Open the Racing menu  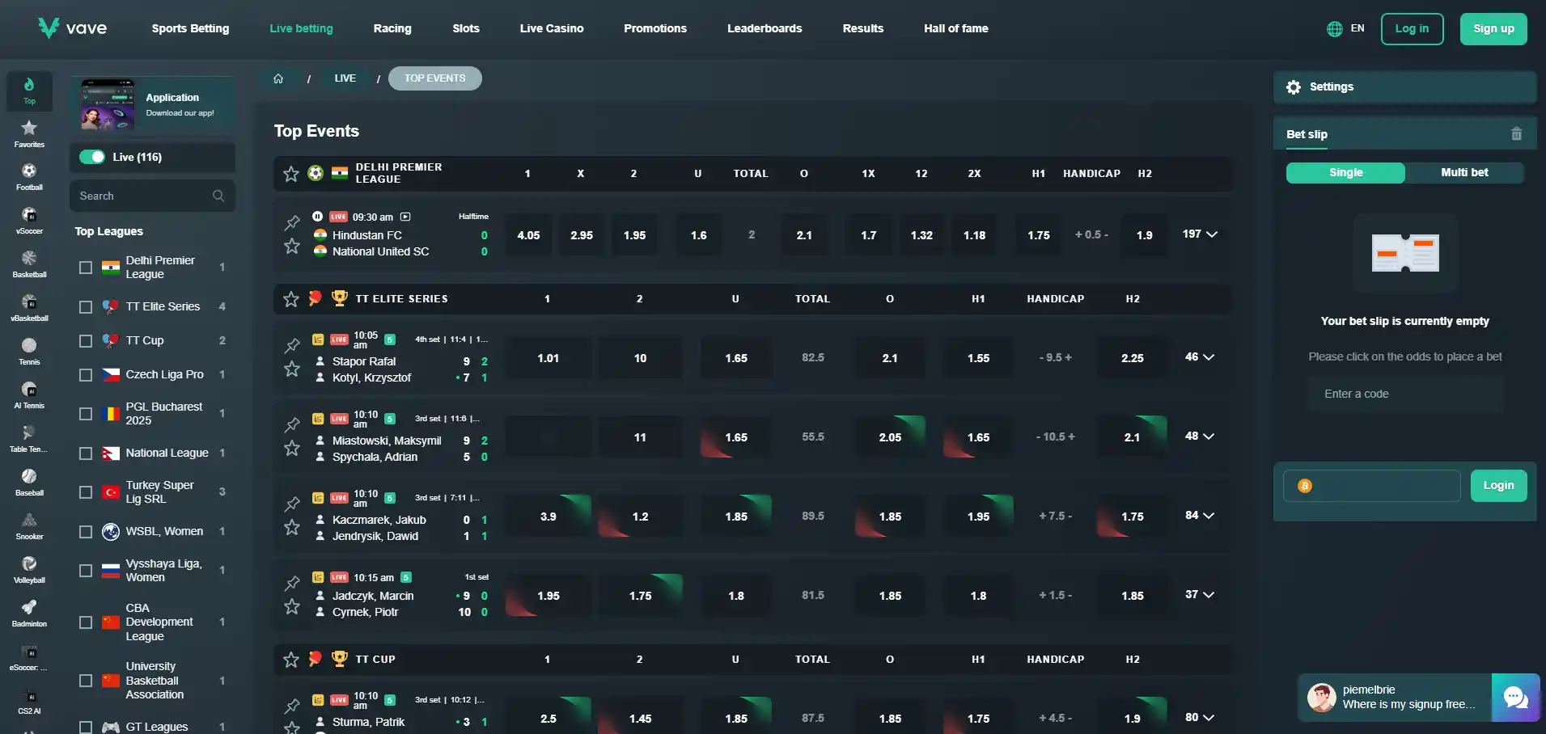click(x=392, y=28)
